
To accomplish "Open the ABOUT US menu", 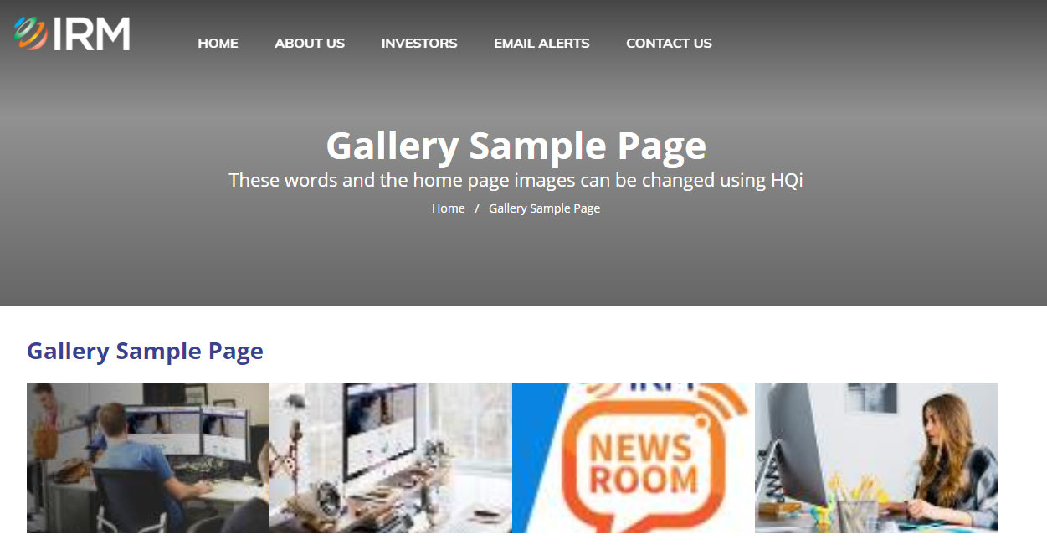I will pyautogui.click(x=310, y=43).
